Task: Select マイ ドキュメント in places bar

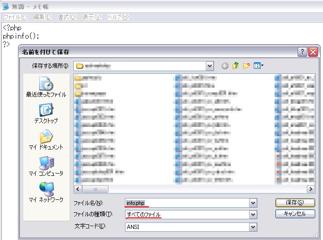Action: (46, 139)
